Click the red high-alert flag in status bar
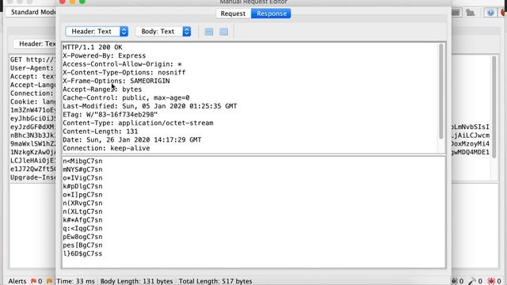507x285 pixels. tap(33, 281)
